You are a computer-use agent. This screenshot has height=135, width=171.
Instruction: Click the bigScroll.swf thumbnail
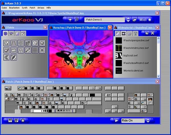point(119,55)
